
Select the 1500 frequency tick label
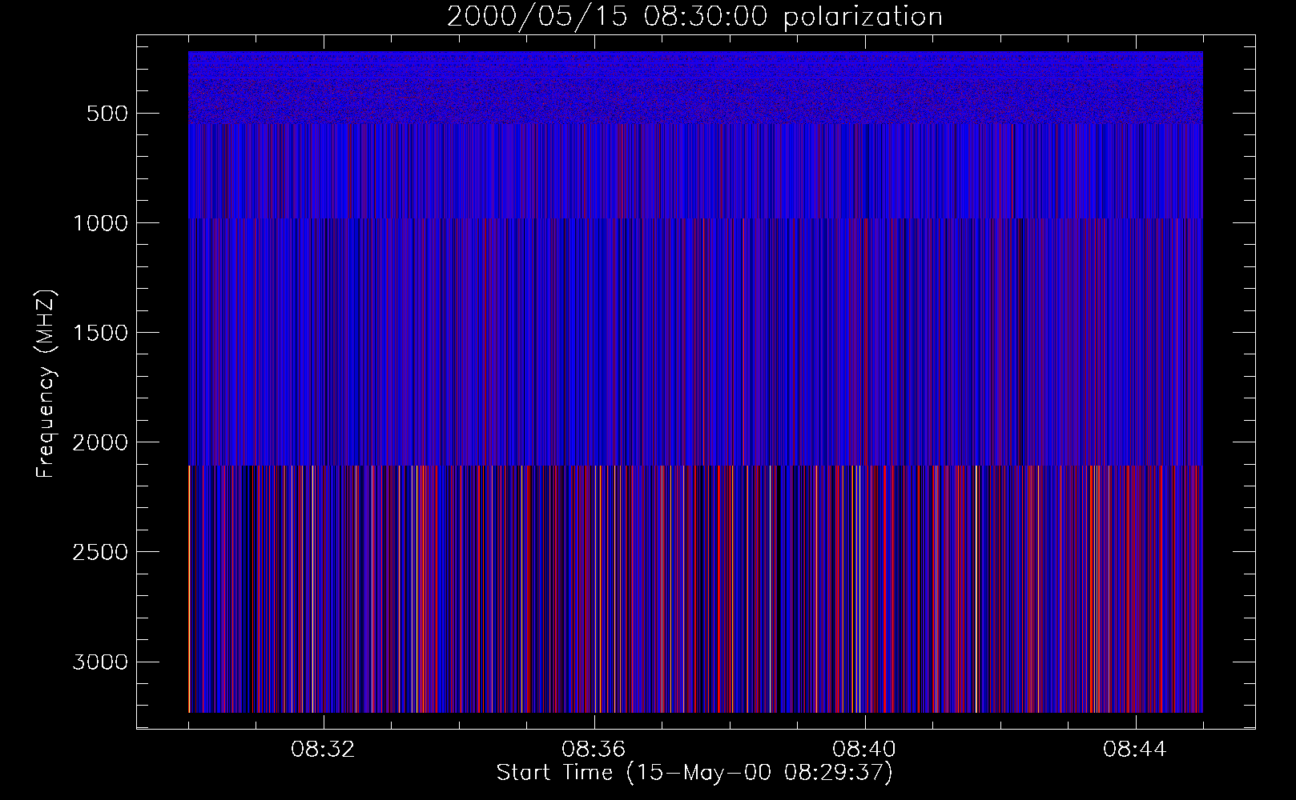(x=100, y=333)
